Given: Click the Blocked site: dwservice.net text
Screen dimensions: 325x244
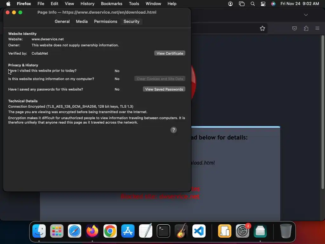Looking at the screenshot, I should 160,196.
